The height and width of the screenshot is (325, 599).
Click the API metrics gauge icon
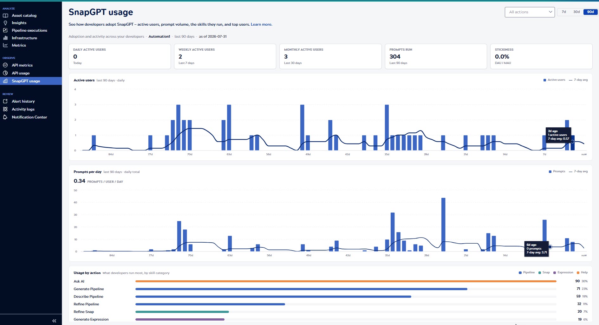[5, 65]
